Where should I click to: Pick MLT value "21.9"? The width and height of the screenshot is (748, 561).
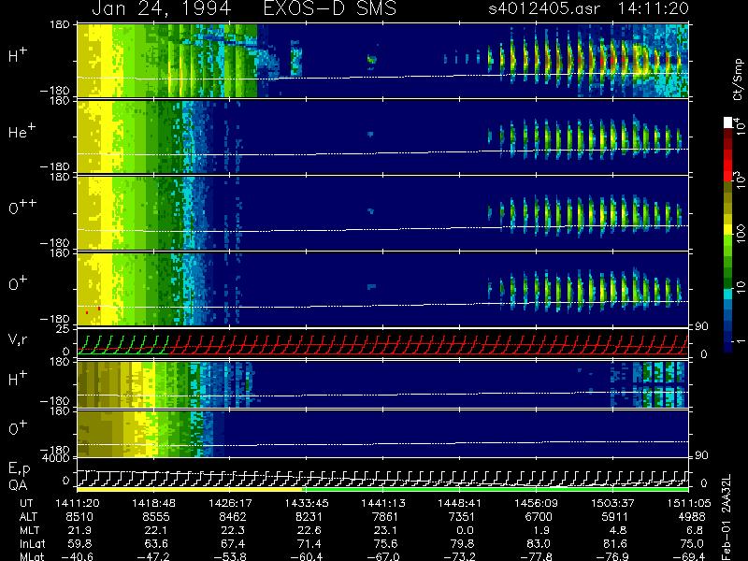[79, 530]
